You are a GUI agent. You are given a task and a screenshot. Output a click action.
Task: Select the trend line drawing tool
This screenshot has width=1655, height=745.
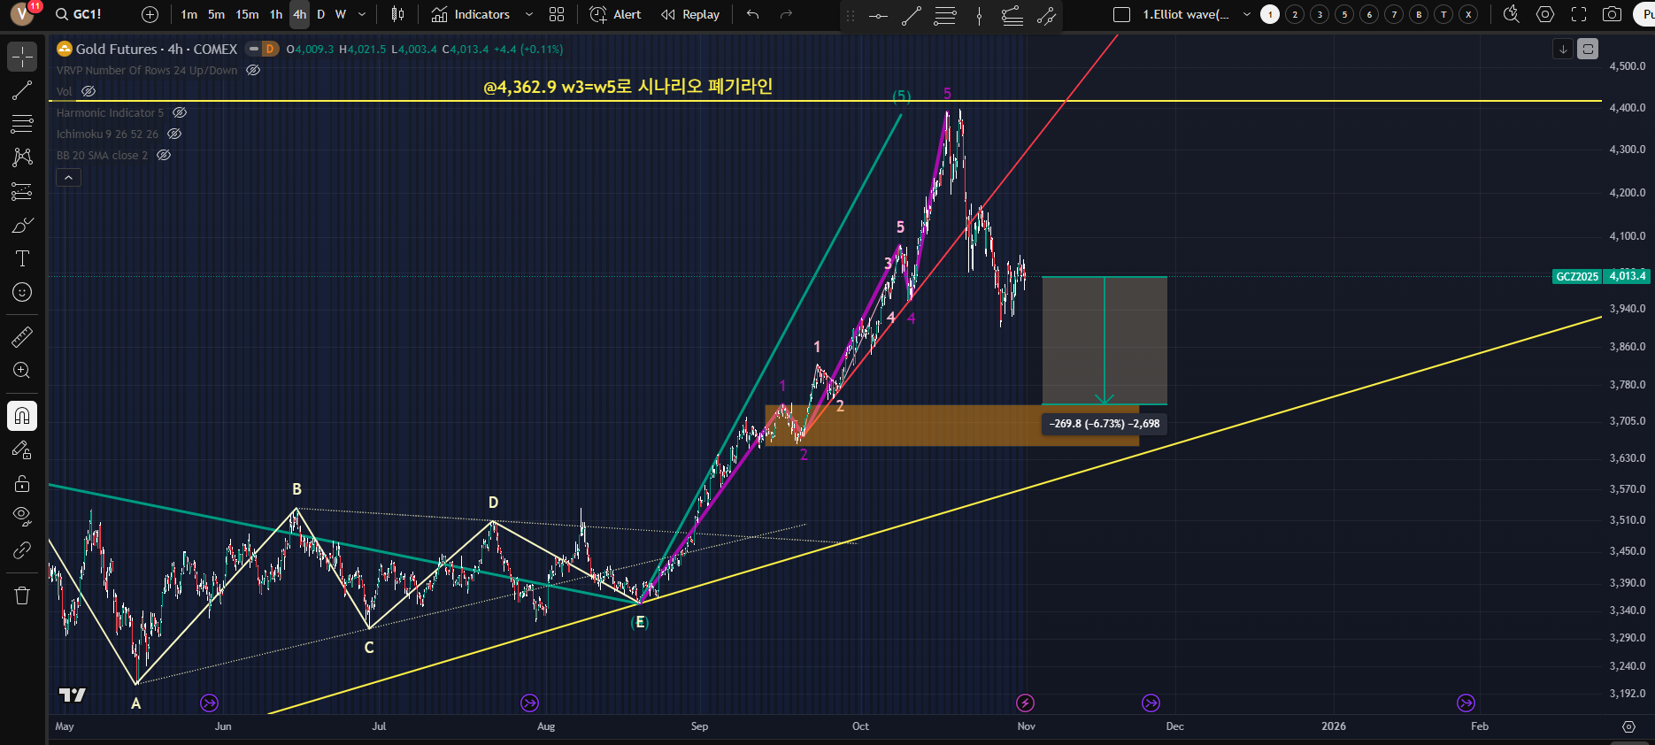click(x=22, y=90)
